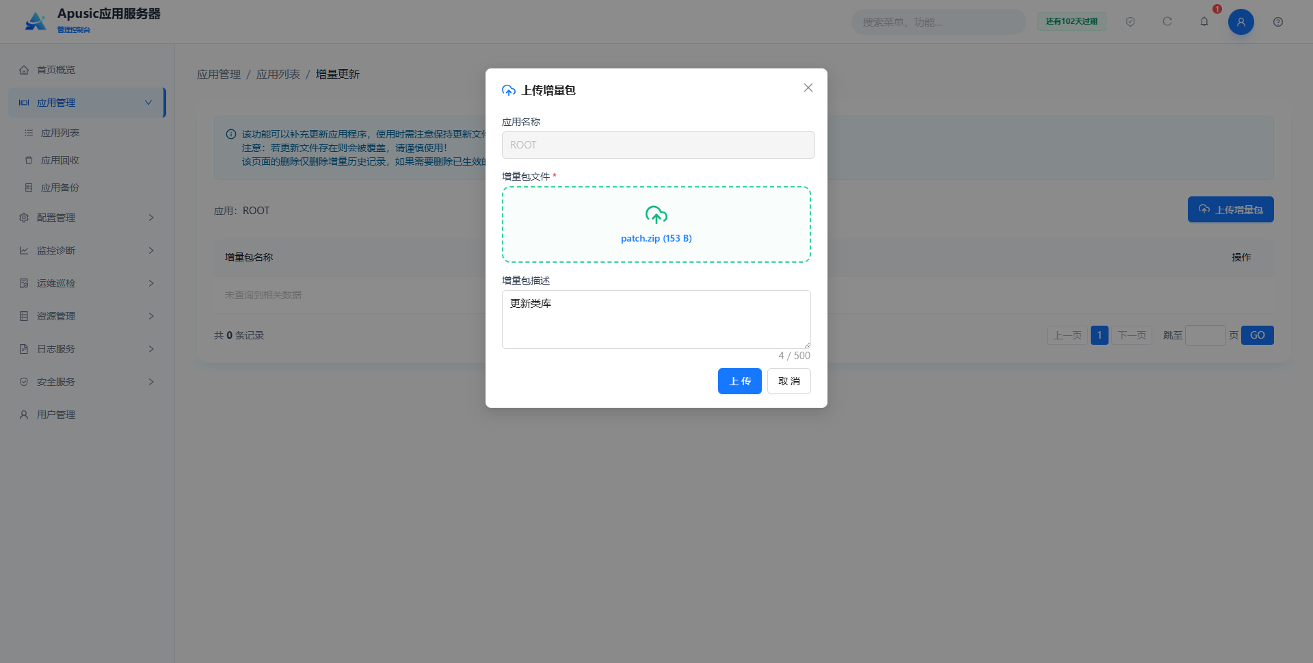Expand the 资源管理 menu chevron
The width and height of the screenshot is (1313, 663).
[x=151, y=316]
